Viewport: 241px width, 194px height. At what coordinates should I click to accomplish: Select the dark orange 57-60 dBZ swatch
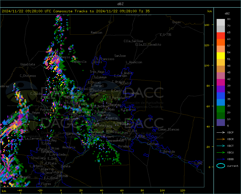221,42
